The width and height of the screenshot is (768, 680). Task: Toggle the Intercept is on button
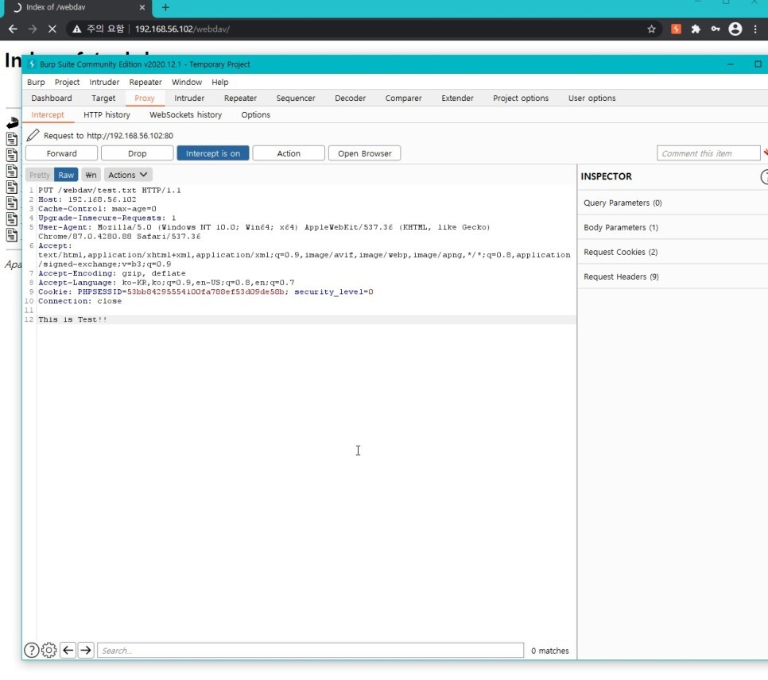click(x=213, y=153)
